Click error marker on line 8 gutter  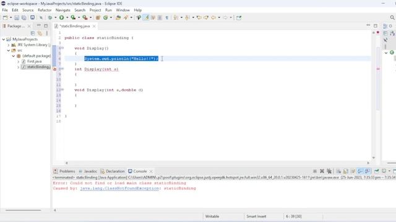click(x=54, y=69)
